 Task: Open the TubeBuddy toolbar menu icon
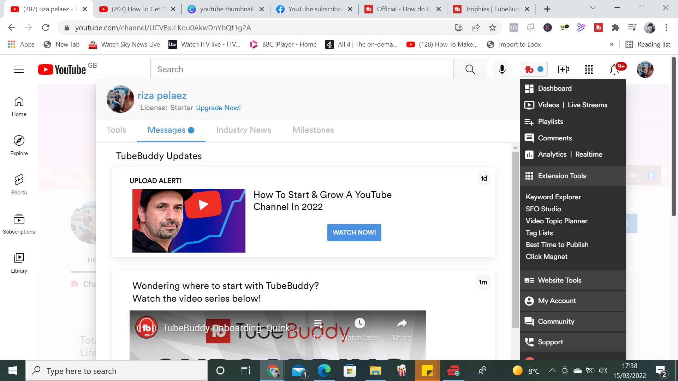pos(534,69)
